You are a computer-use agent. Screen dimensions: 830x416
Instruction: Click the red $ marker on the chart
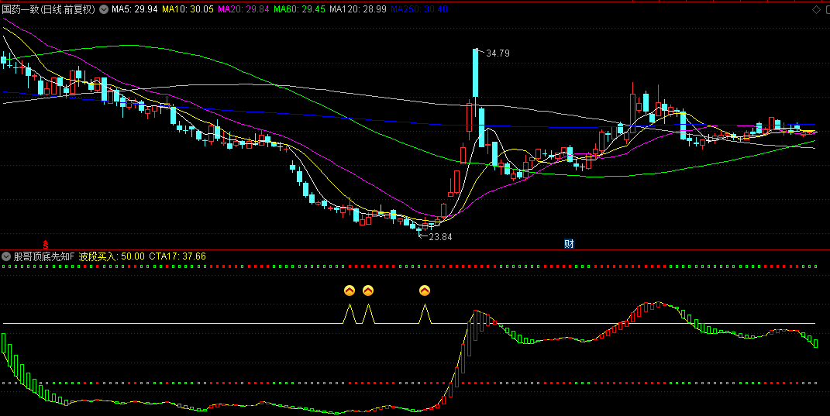pos(45,244)
